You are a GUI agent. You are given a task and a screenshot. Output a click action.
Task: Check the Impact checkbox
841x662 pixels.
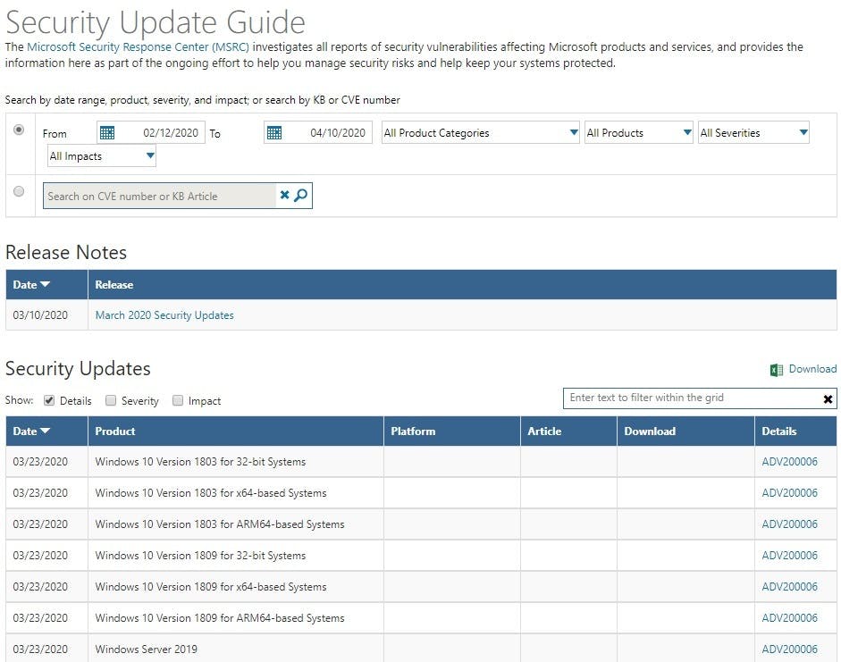point(178,400)
